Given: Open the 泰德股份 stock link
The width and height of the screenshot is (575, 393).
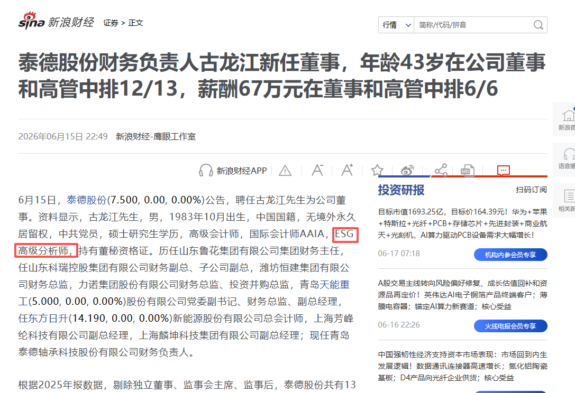Looking at the screenshot, I should tap(87, 200).
